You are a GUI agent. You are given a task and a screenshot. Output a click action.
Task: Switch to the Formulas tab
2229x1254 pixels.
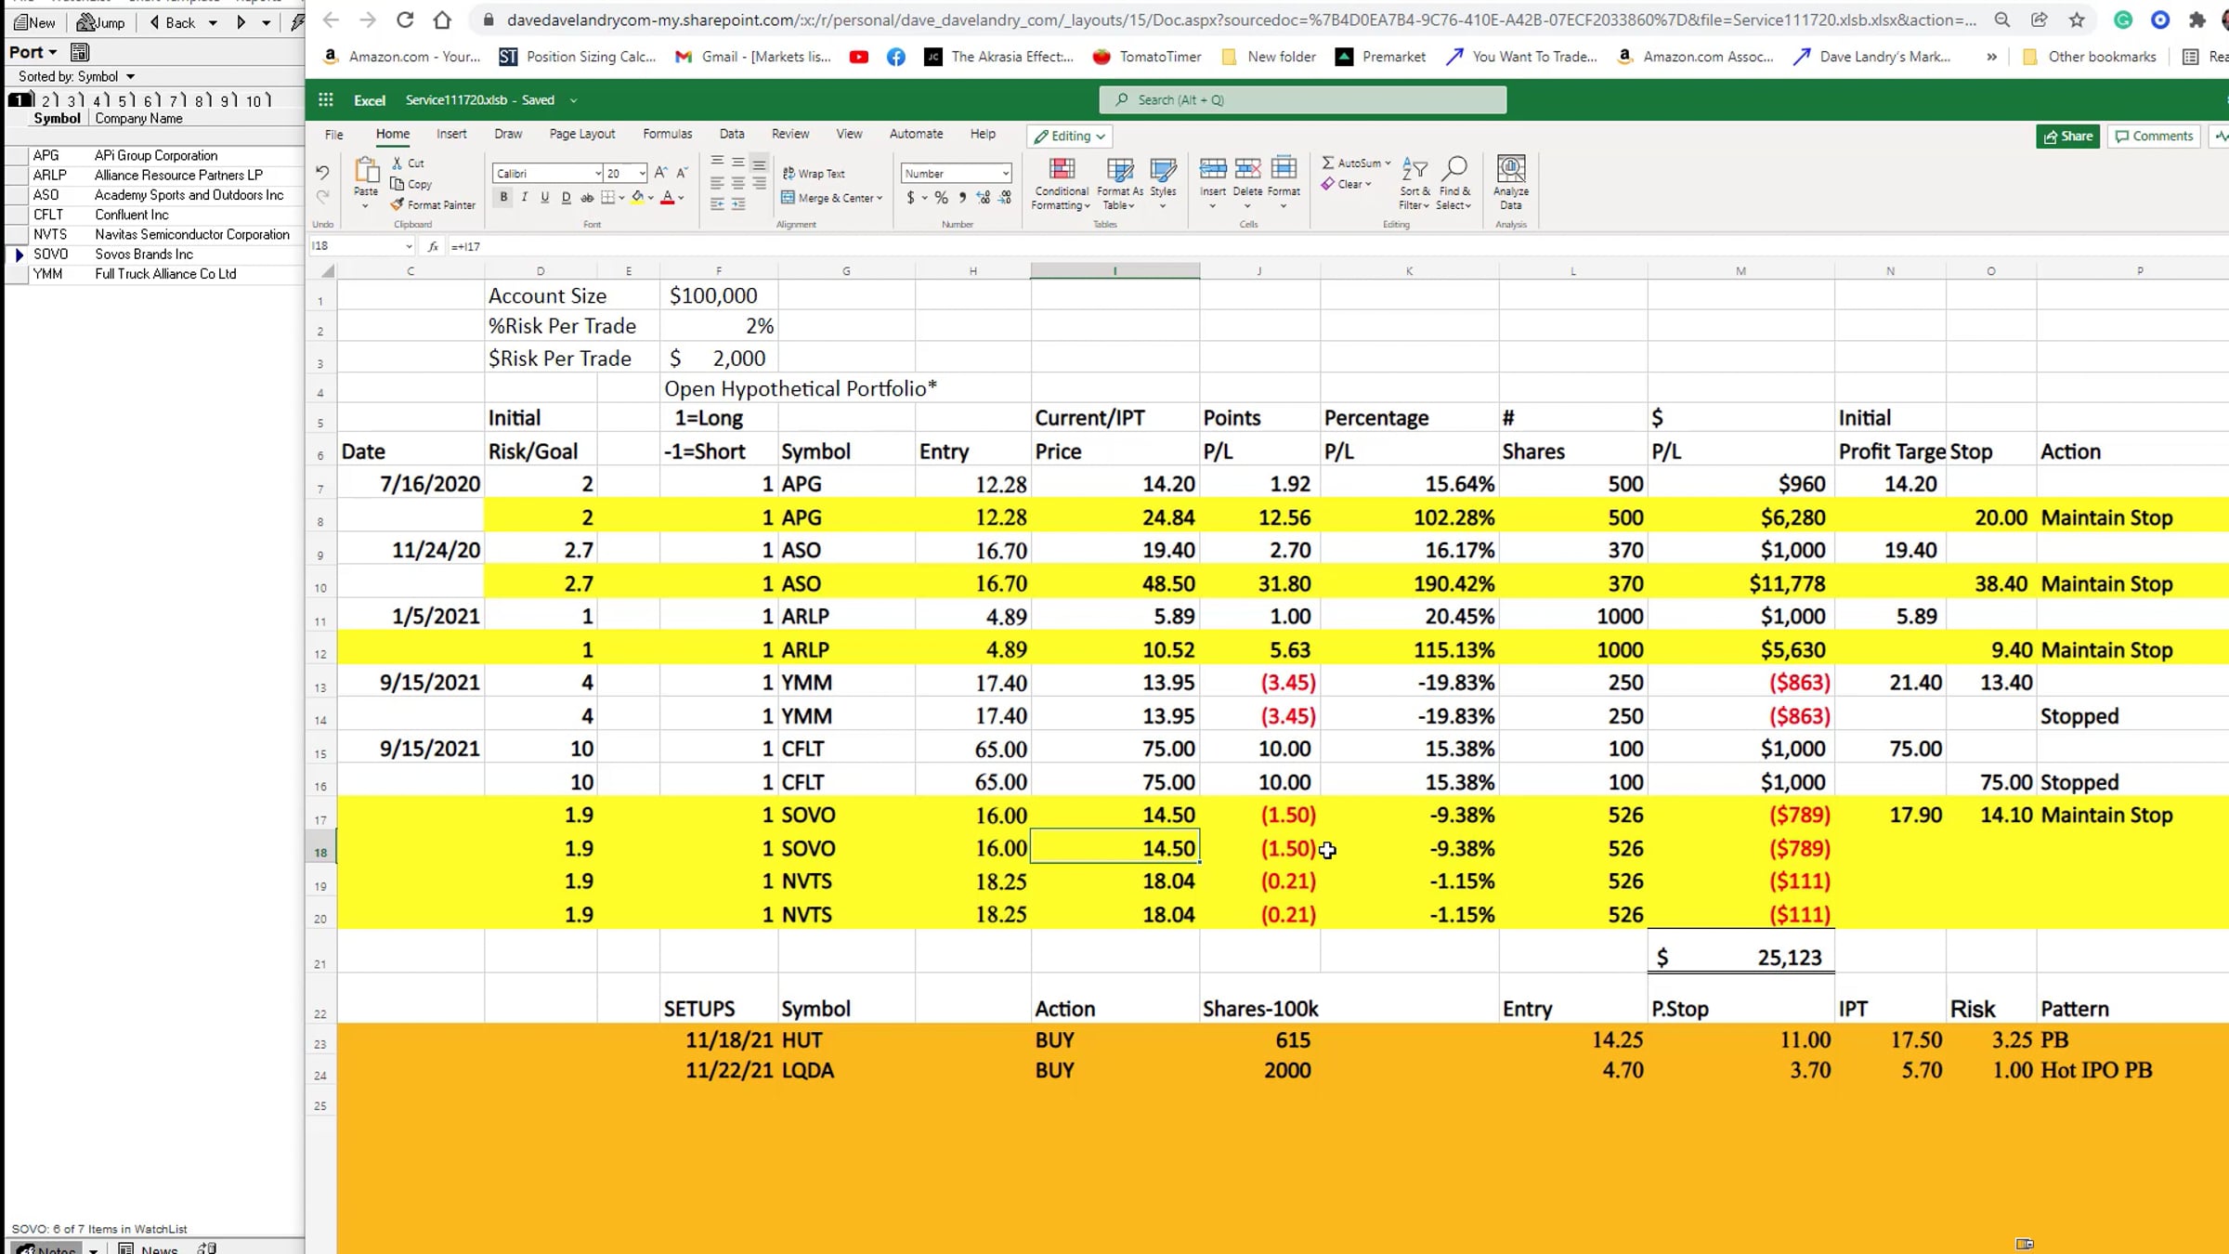668,134
